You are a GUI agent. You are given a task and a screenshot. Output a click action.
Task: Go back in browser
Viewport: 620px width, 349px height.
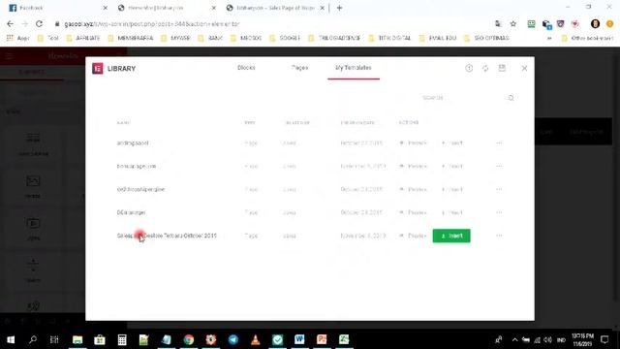coord(11,23)
